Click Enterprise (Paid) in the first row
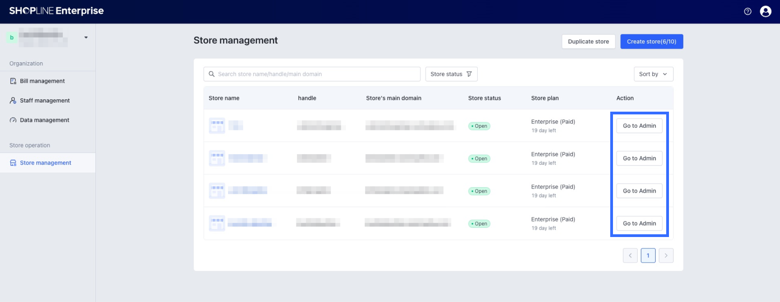This screenshot has height=302, width=780. pos(553,122)
